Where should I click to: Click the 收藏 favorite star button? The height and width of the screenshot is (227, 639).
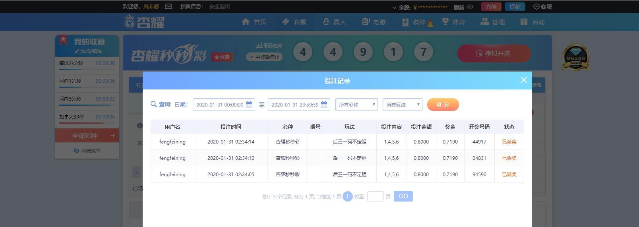pyautogui.click(x=222, y=57)
